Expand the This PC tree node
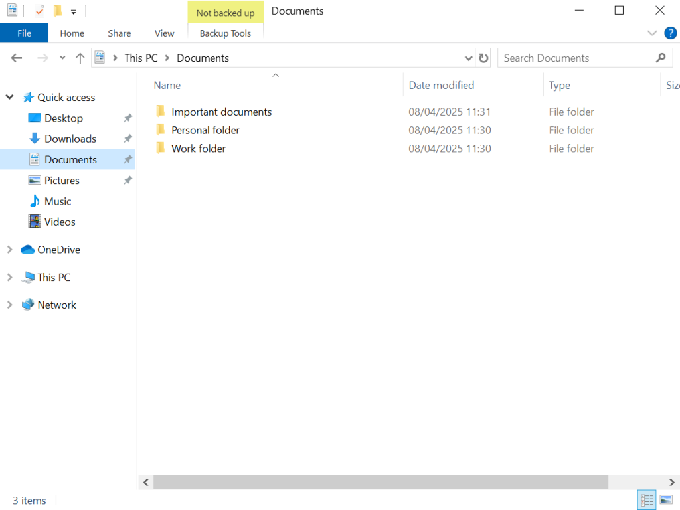This screenshot has height=510, width=680. [x=9, y=278]
